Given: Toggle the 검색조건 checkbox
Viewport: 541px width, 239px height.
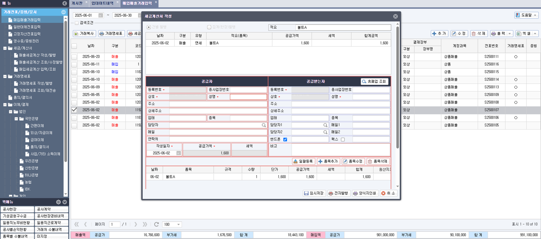Looking at the screenshot, I should coord(76,23).
